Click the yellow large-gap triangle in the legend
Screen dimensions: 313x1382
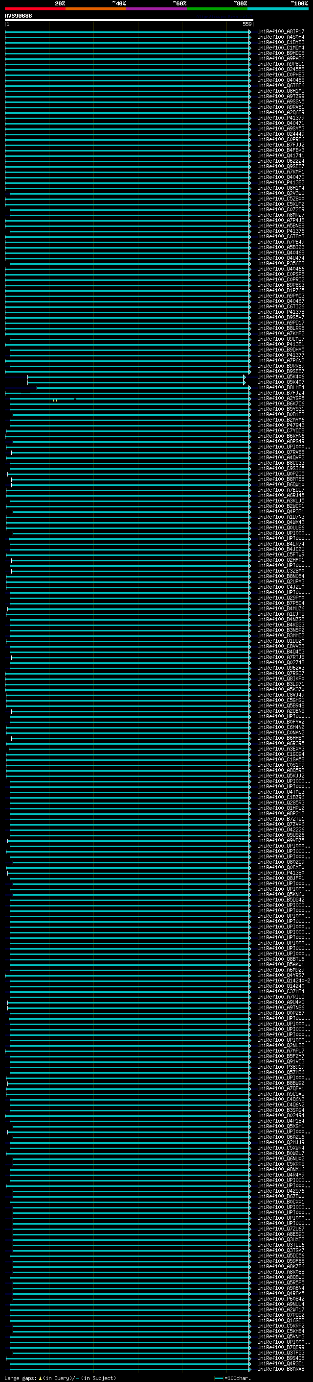pos(40,1378)
